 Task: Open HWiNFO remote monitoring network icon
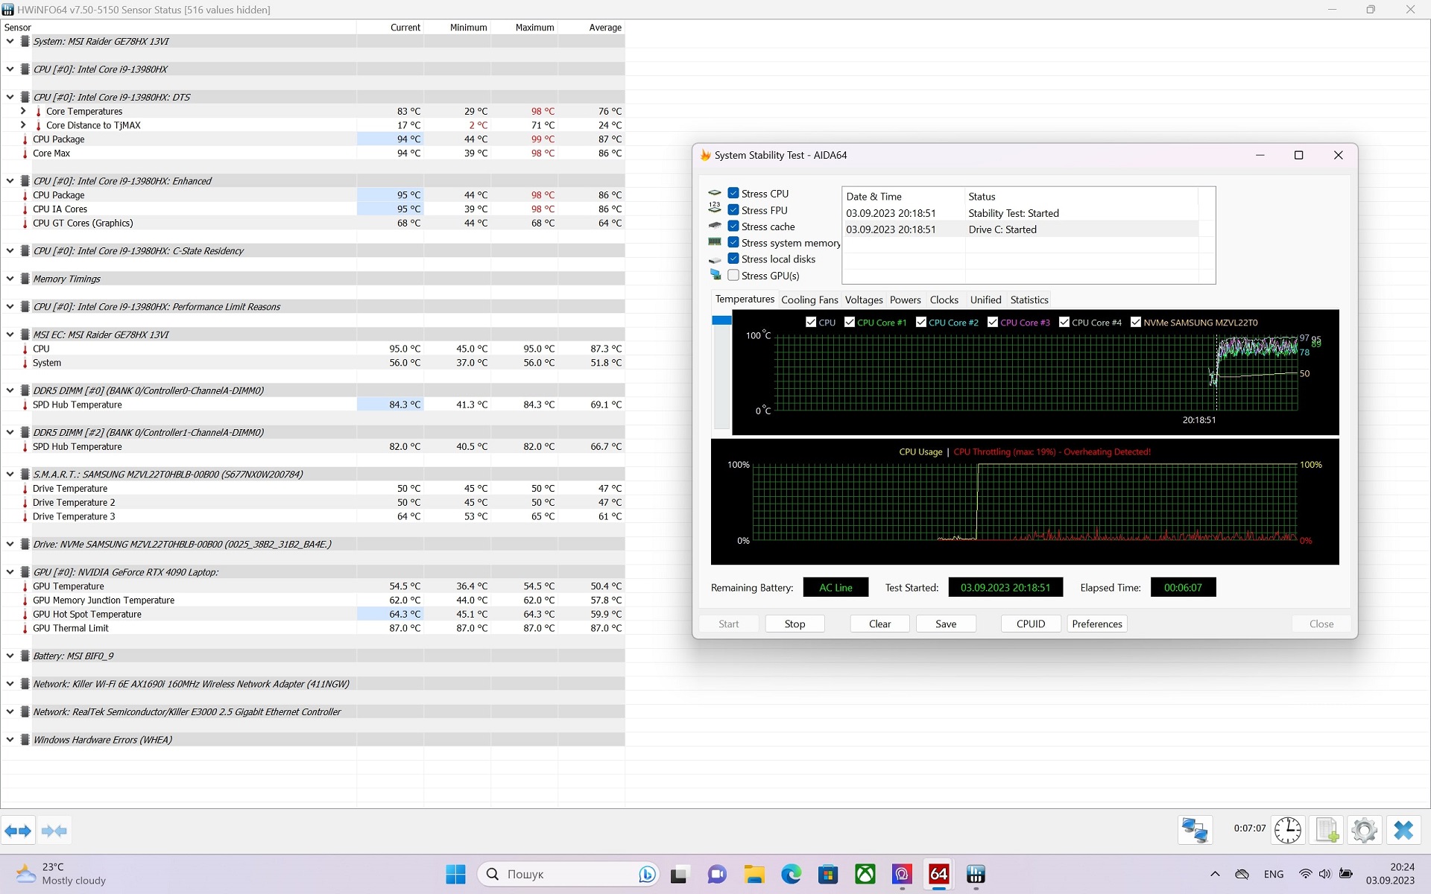tap(1195, 830)
